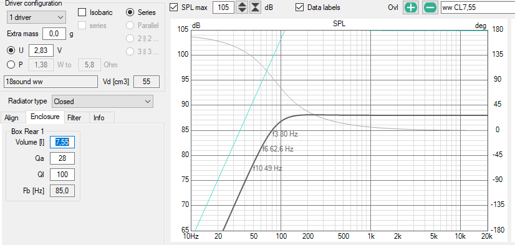Open the '1 driver' dropdown
This screenshot has height=245, width=515.
[x=36, y=17]
